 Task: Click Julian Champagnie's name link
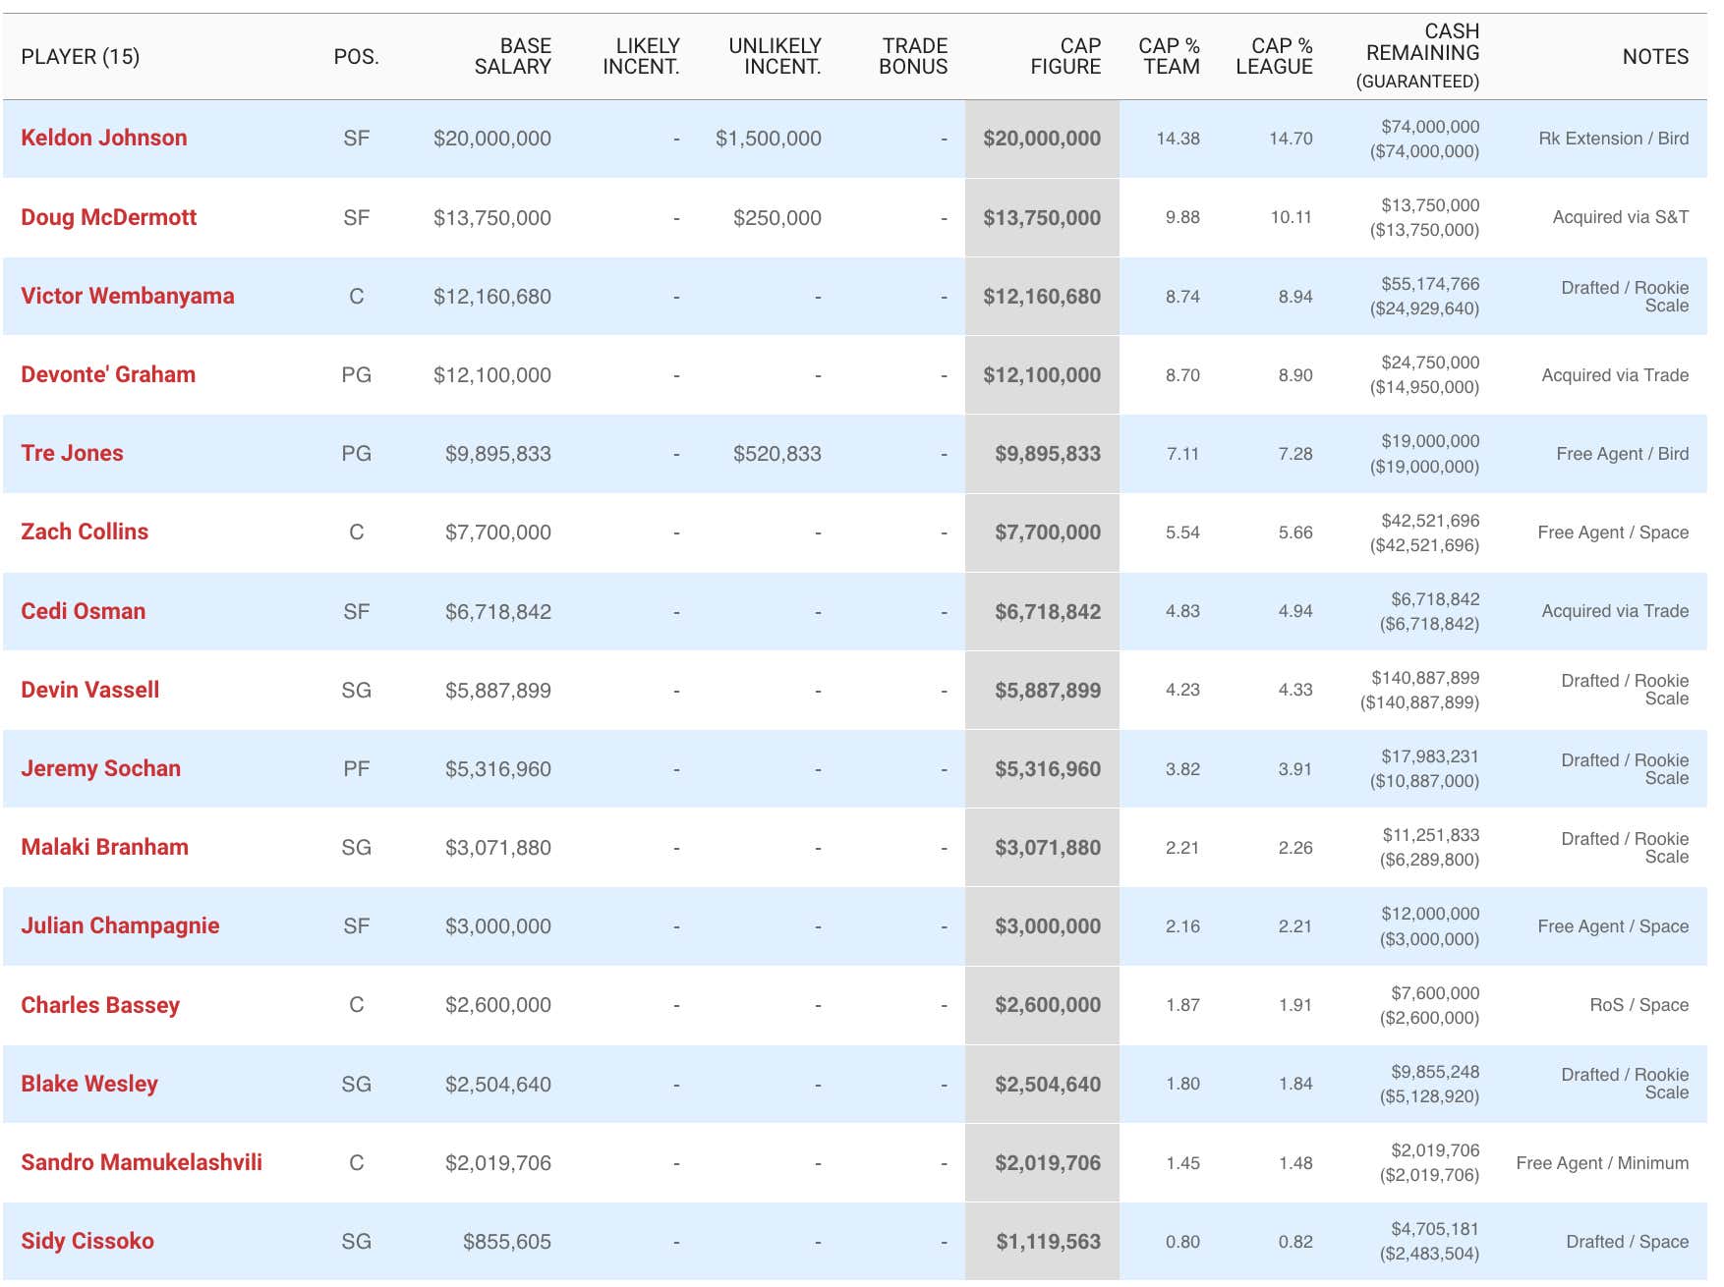[x=120, y=925]
